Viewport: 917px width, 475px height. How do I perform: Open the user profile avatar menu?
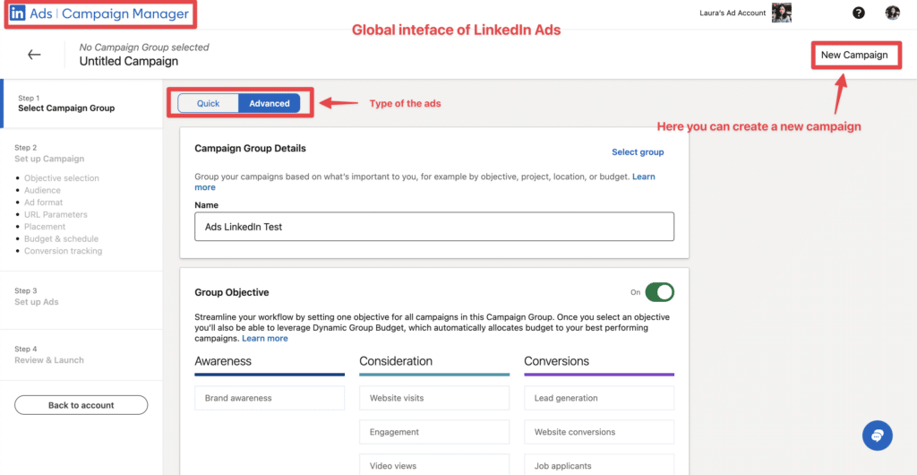(892, 13)
